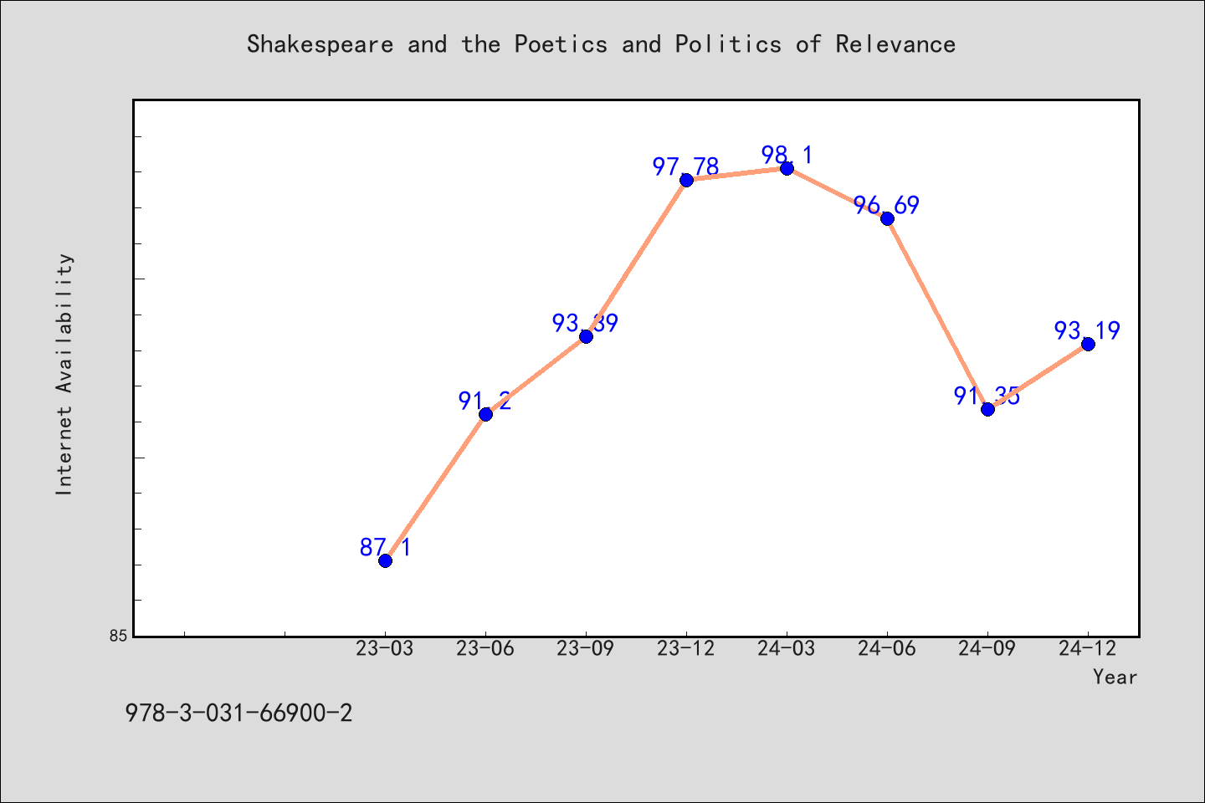Click the 24-12 x-axis label
Screen dimensions: 1205x803
(x=1088, y=649)
